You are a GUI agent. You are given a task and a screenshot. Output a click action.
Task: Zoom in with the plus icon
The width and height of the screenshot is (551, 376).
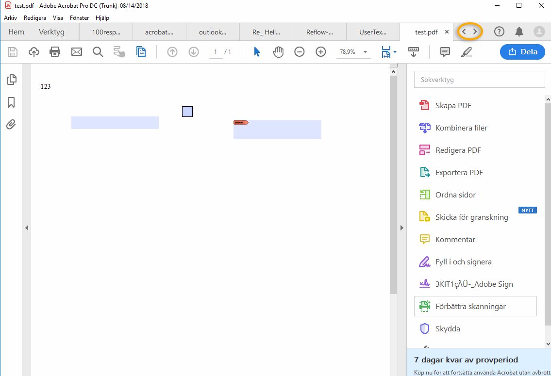point(321,52)
